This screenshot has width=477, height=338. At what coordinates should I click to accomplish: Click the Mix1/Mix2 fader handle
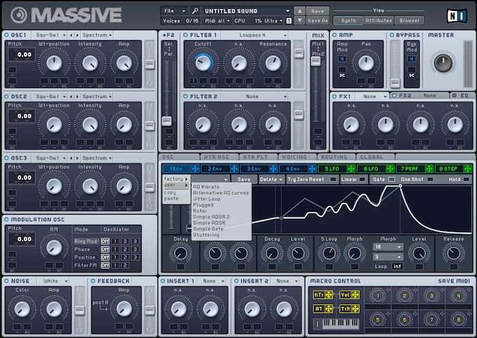point(316,61)
